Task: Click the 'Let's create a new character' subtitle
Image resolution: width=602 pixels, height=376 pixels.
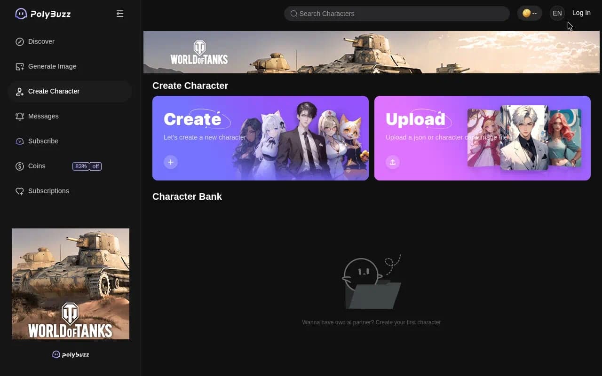Action: [205, 137]
